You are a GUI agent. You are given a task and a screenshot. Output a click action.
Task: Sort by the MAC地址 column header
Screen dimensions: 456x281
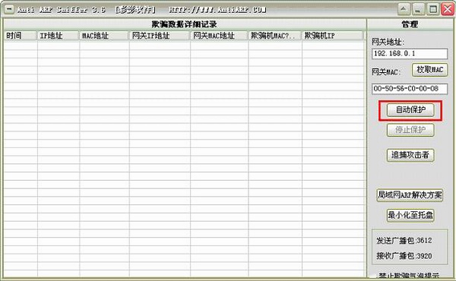104,36
